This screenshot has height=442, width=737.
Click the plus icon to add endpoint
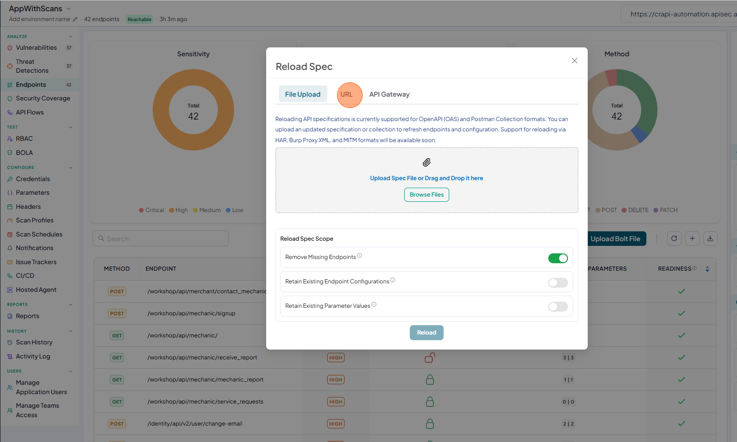coord(692,238)
